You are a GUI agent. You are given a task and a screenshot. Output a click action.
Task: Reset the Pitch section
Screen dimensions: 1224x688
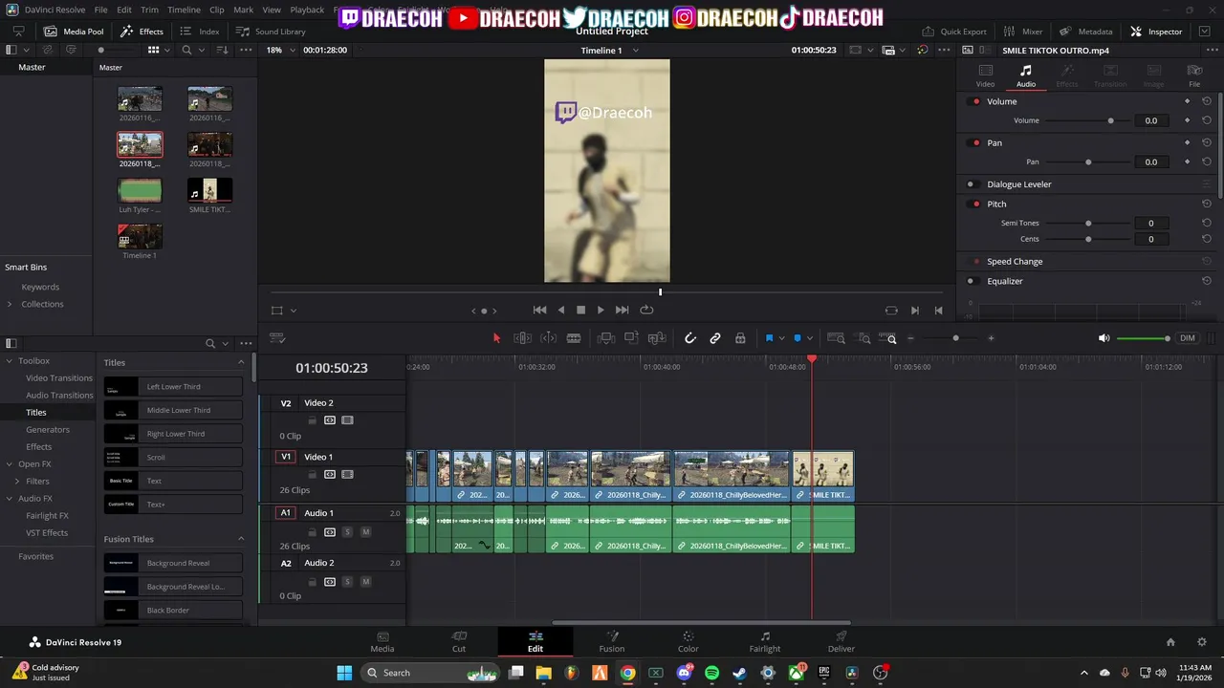[1207, 204]
